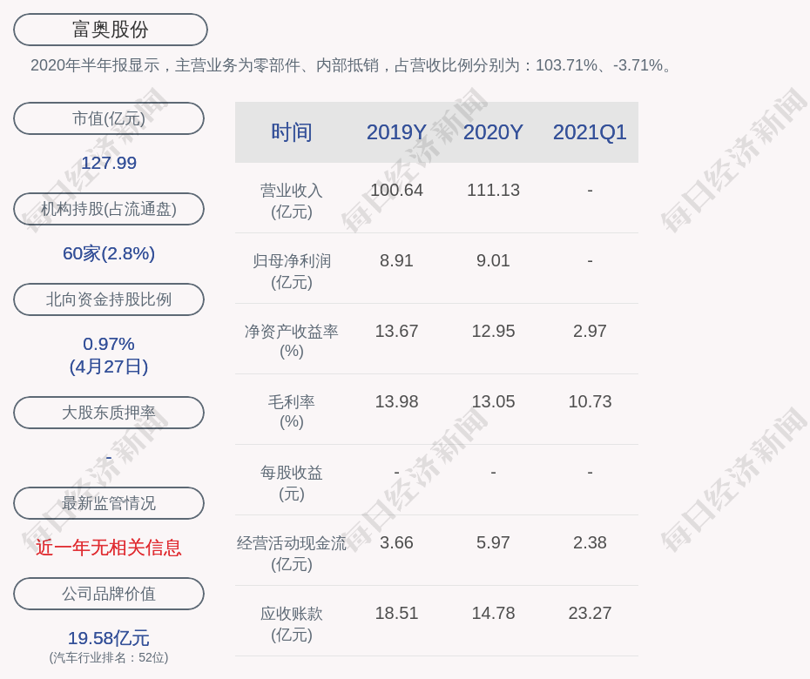
Task: Click the 公司品牌价值 label pill
Action: [109, 594]
